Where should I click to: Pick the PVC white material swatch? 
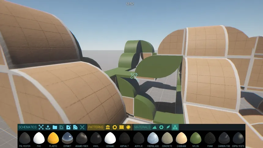pyautogui.click(x=39, y=138)
